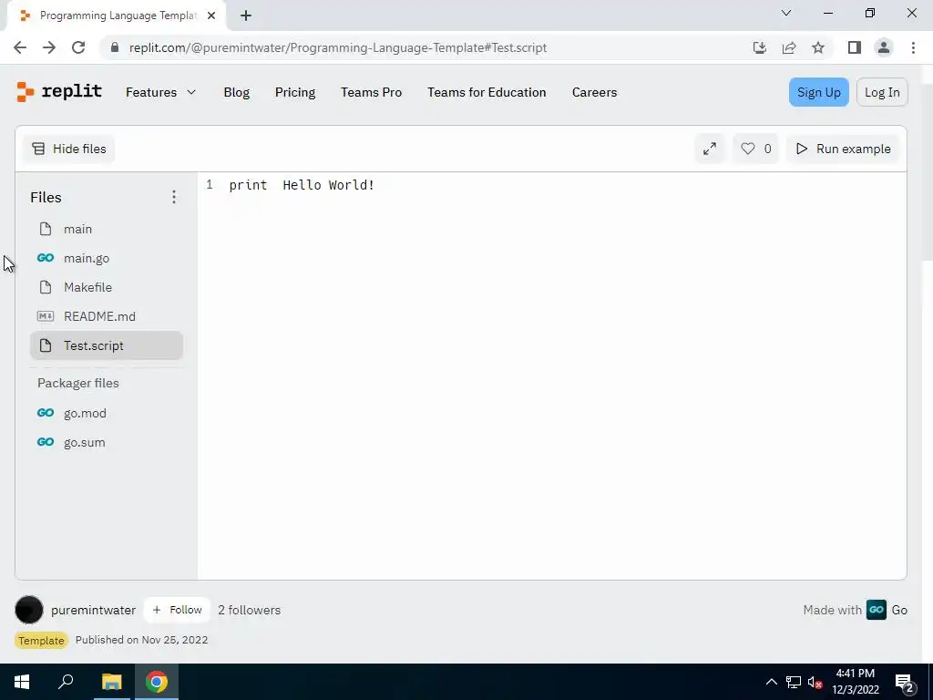The image size is (933, 700).
Task: Open the Windows Start menu
Action: (x=22, y=682)
